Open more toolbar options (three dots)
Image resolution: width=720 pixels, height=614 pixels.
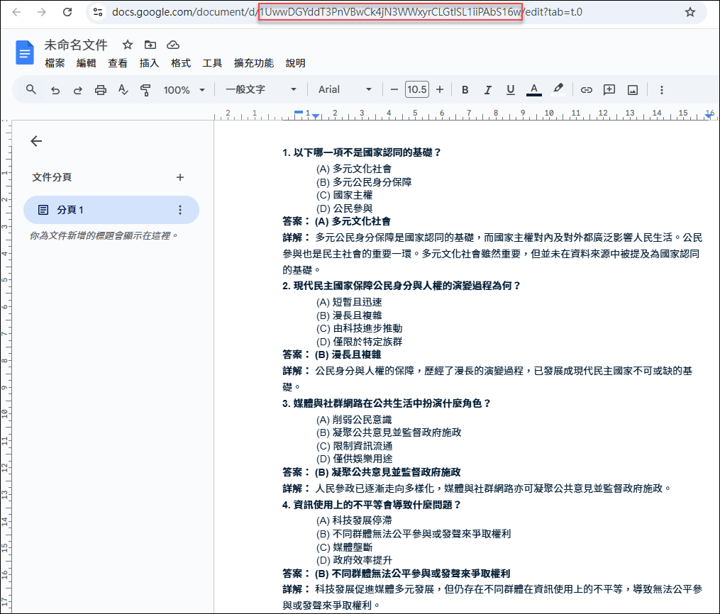coord(661,90)
